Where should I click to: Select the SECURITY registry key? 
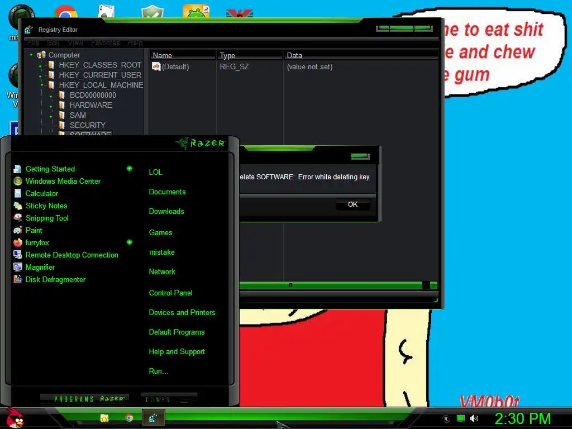pyautogui.click(x=88, y=126)
